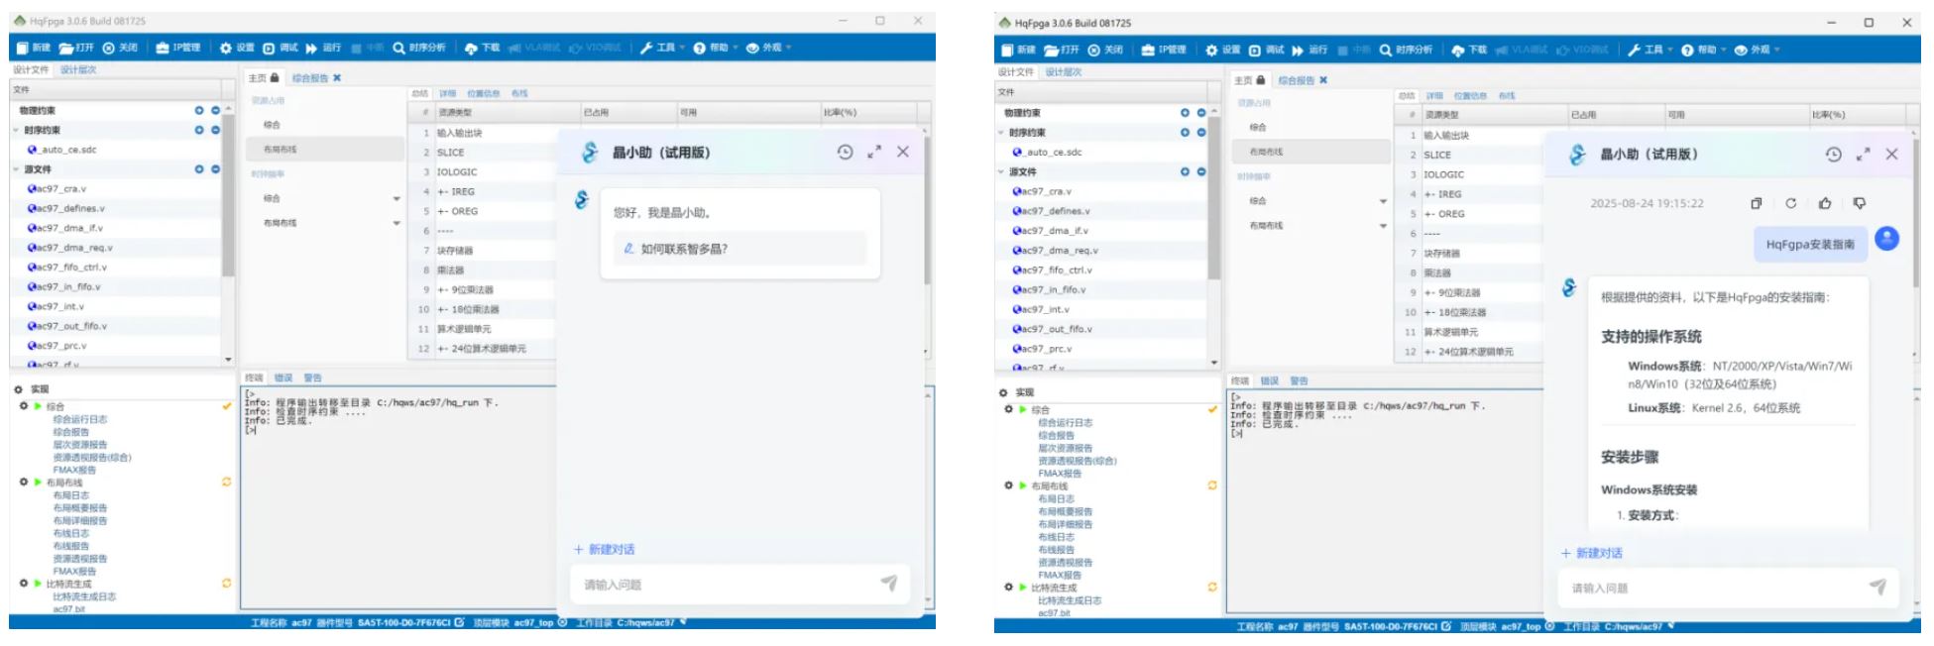Click suggested question 如何联系智多晶?
This screenshot has width=1934, height=646.
[x=683, y=249]
